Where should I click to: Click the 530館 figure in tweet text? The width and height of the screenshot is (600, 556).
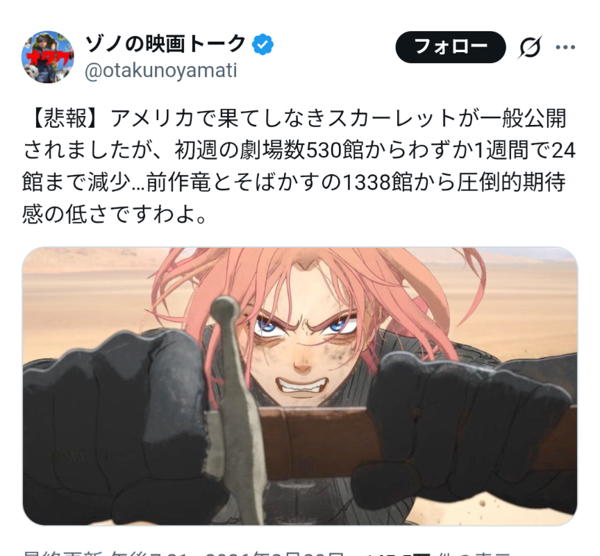(x=335, y=151)
